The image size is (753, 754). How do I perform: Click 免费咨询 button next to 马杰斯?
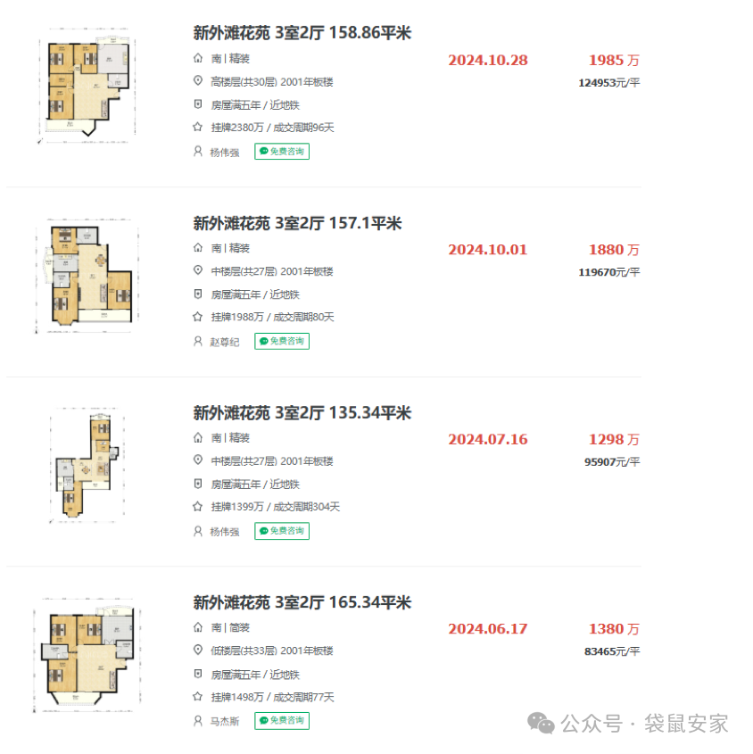coord(282,720)
